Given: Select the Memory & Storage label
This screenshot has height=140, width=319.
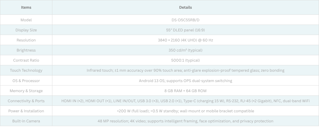Looking at the screenshot, I should click(x=26, y=91).
